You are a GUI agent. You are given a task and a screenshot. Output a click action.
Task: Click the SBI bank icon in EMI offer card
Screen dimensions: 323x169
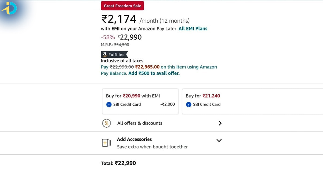coord(108,104)
